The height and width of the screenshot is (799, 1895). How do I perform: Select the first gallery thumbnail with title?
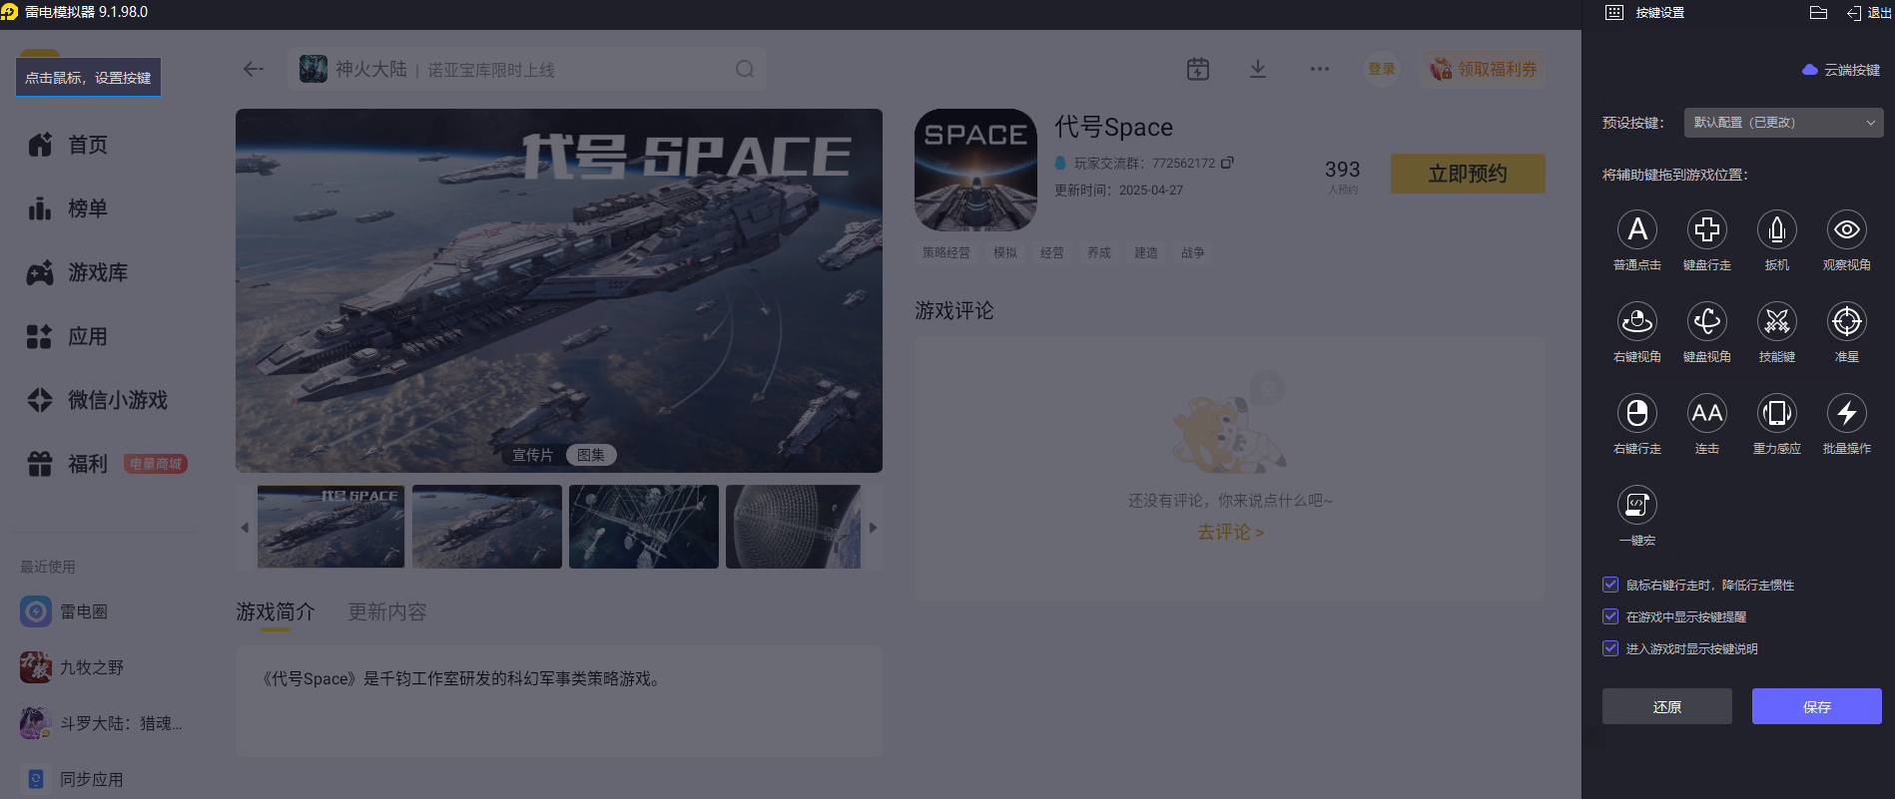(x=331, y=527)
